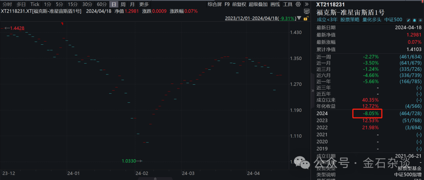Image resolution: width=424 pixels, height=180 pixels.
Task: Click the 2024 return value -8.05%
Action: 371,113
